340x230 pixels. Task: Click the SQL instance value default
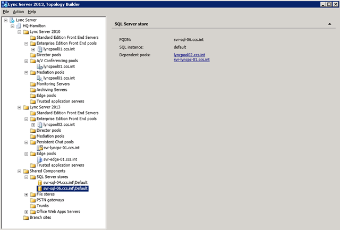pos(180,47)
